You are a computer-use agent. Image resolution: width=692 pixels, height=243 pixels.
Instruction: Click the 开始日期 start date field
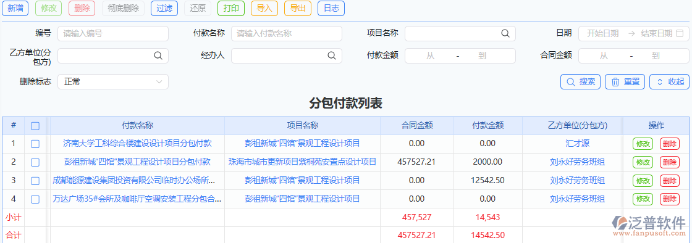[603, 33]
